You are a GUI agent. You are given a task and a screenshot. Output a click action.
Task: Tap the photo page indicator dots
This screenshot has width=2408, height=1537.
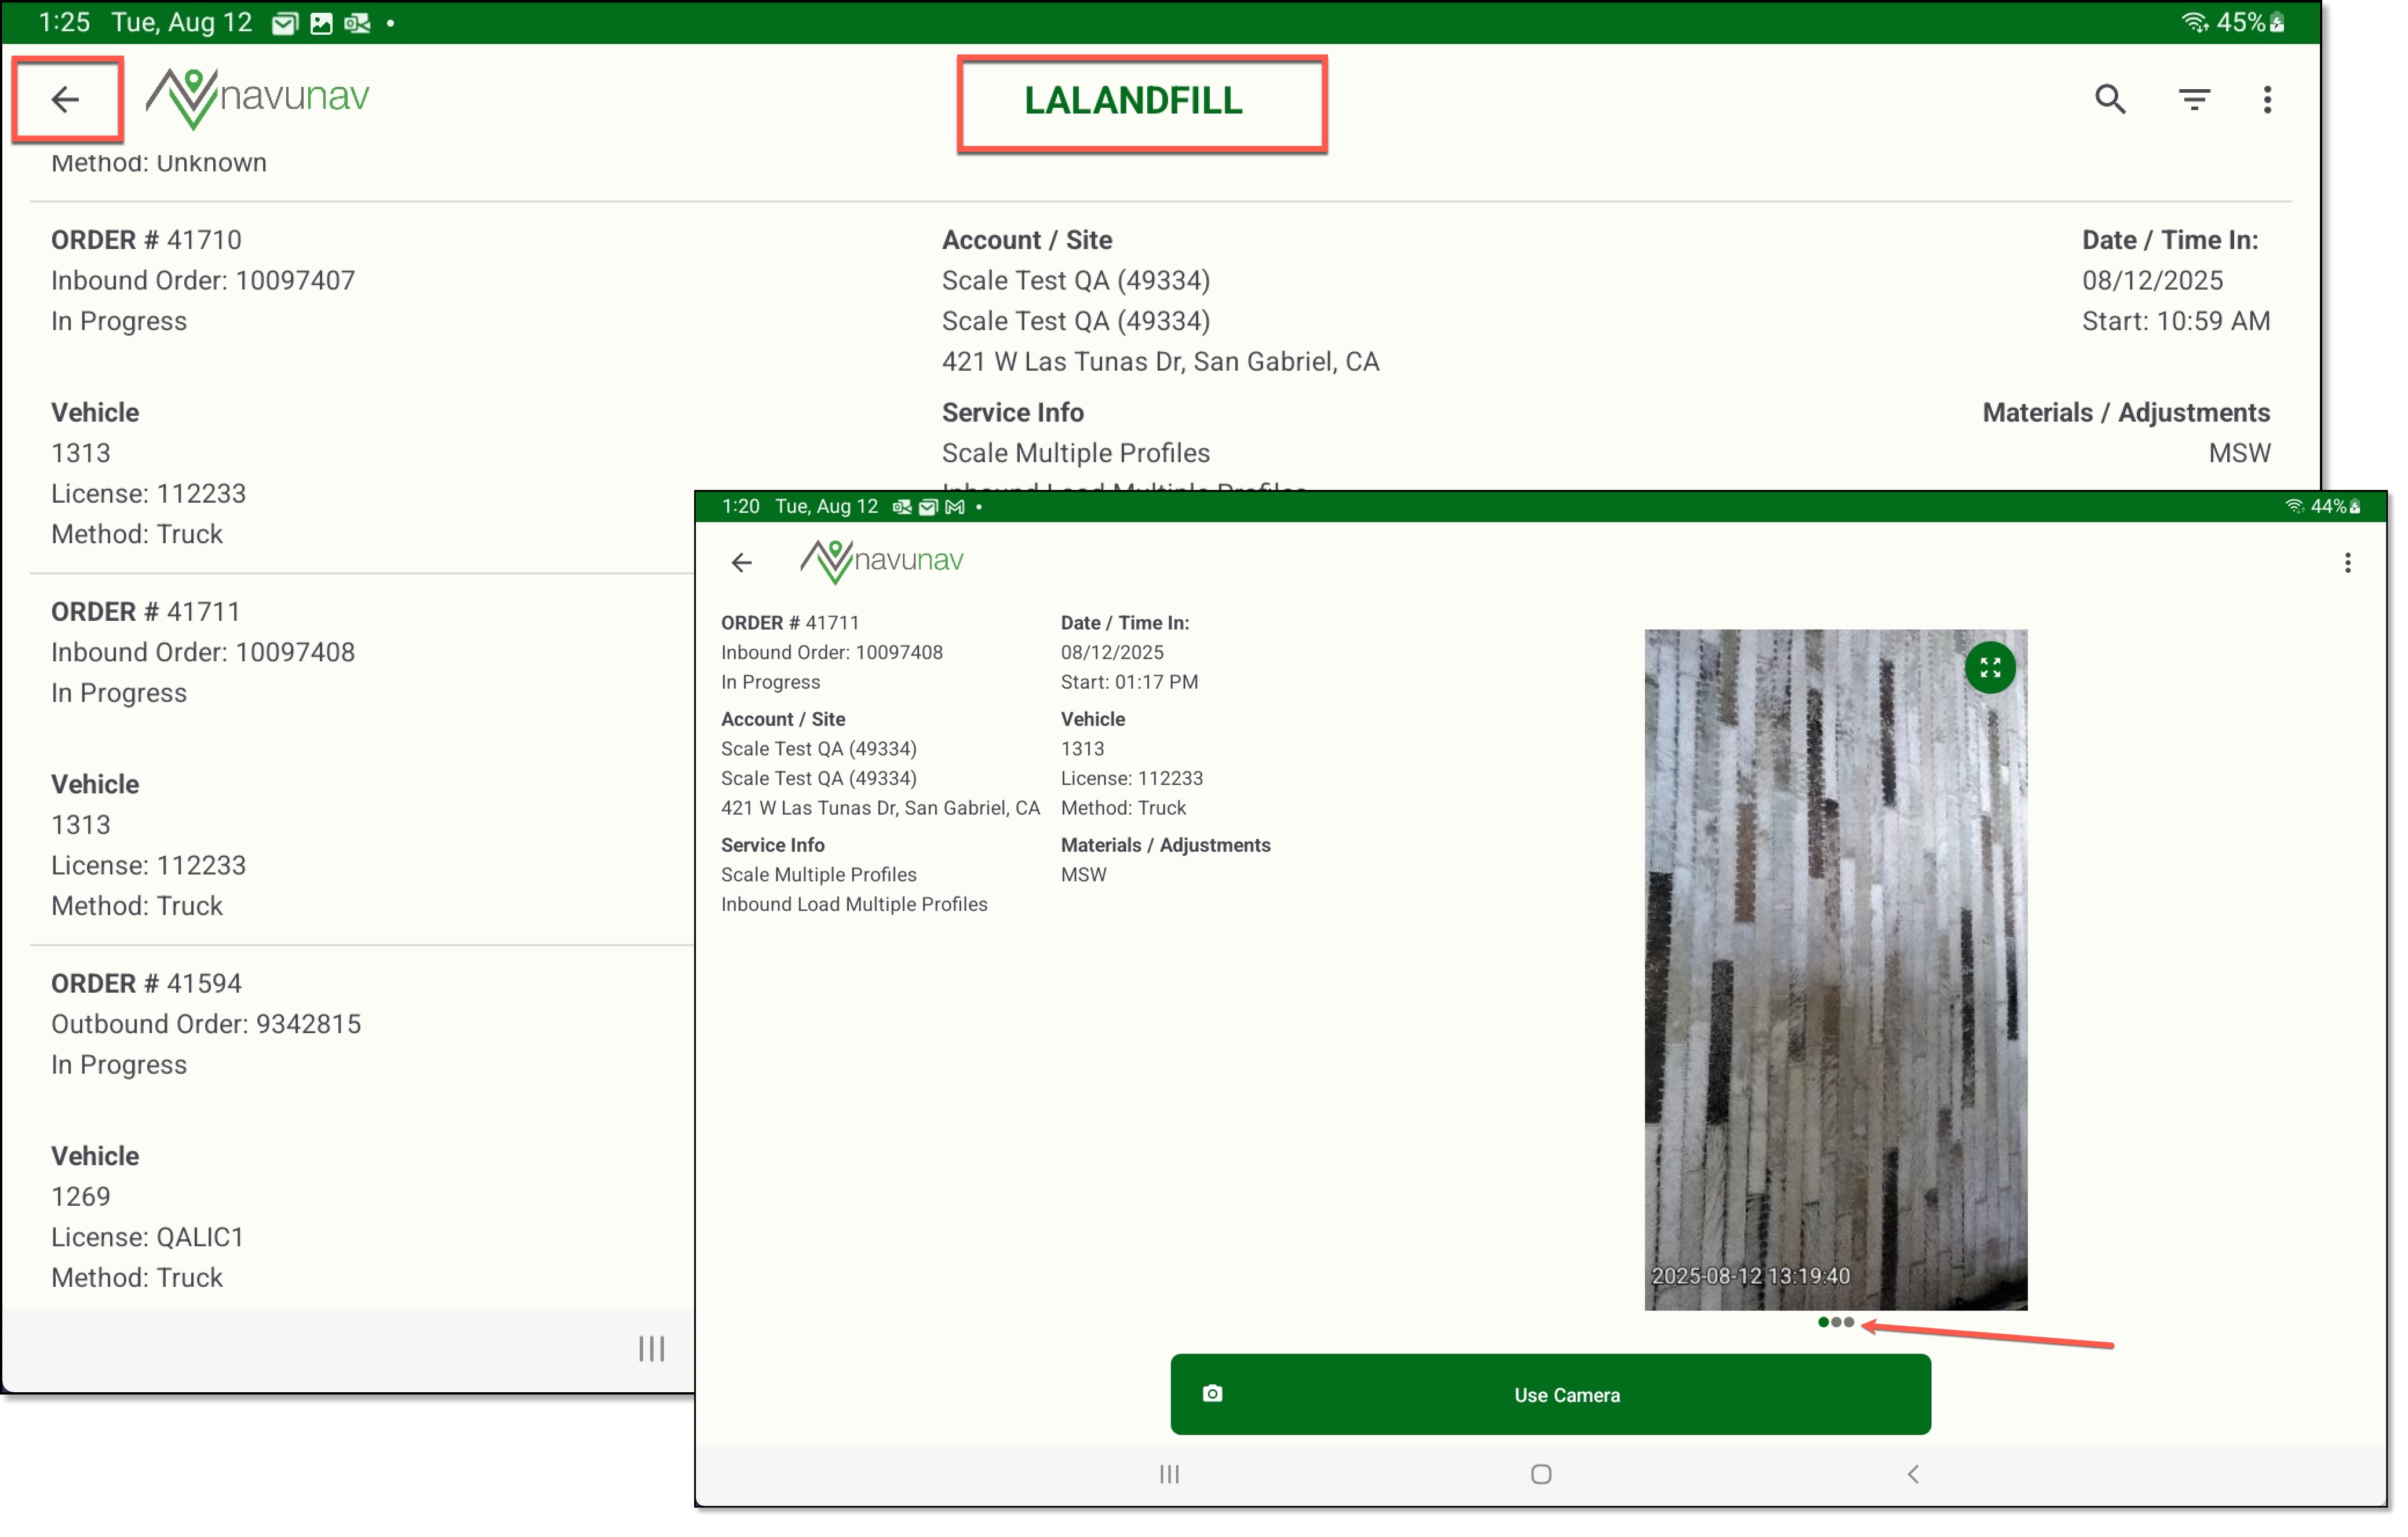(1835, 1322)
